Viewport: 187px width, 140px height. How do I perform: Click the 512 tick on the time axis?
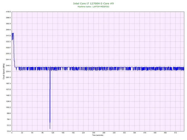pyautogui.click(x=175, y=133)
